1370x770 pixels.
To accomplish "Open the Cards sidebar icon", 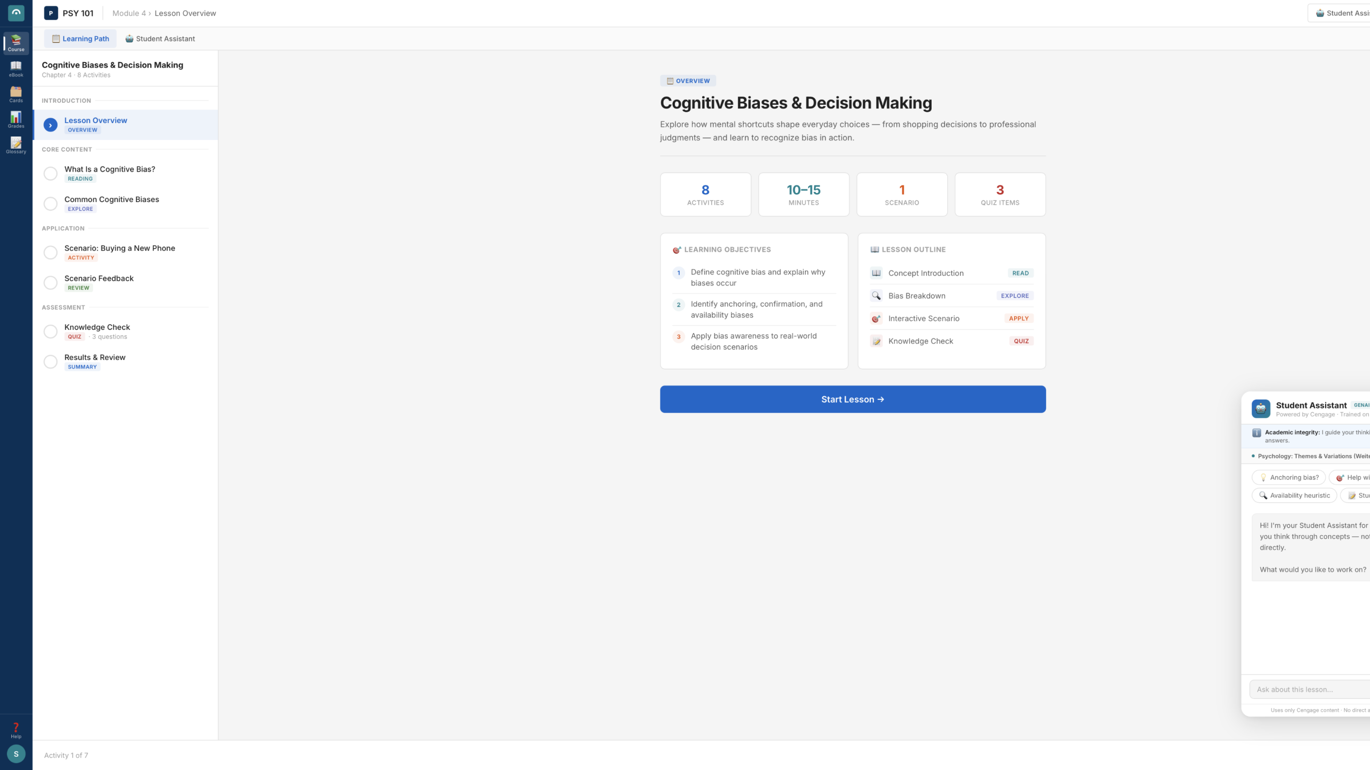I will coord(16,94).
